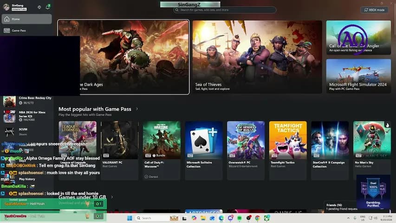
Task: Open File Explorer from the taskbar
Action: (x=203, y=218)
